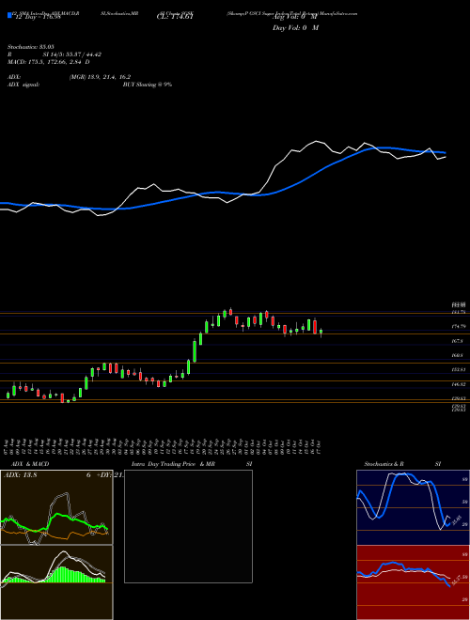
Task: Click the '(MGR) 13.9, 21.4, 16.2' ADX values
Action: pos(100,77)
